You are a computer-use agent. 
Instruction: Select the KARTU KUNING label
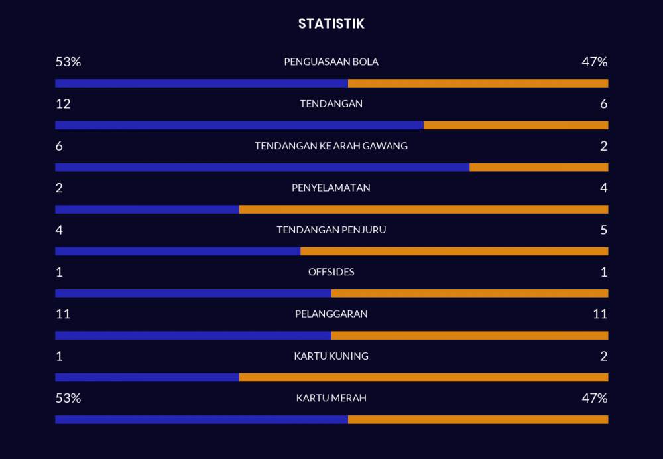pyautogui.click(x=331, y=356)
